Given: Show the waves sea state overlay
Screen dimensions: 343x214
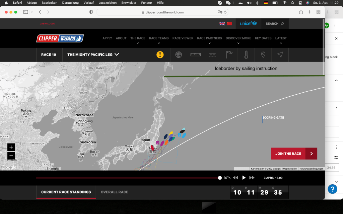Looking at the screenshot, I should pyautogui.click(x=213, y=55).
